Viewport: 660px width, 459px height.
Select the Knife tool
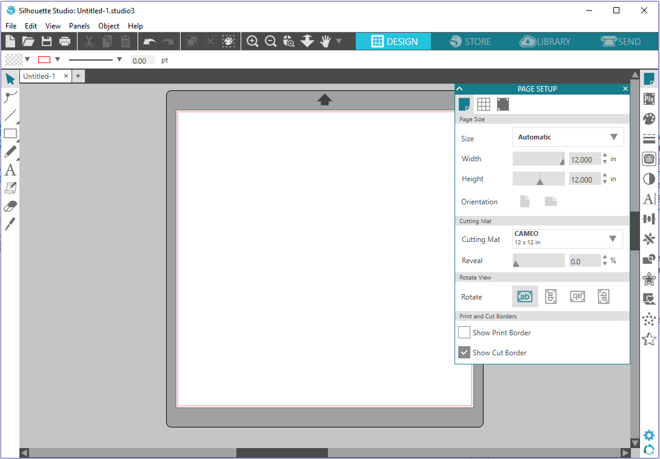pyautogui.click(x=10, y=224)
